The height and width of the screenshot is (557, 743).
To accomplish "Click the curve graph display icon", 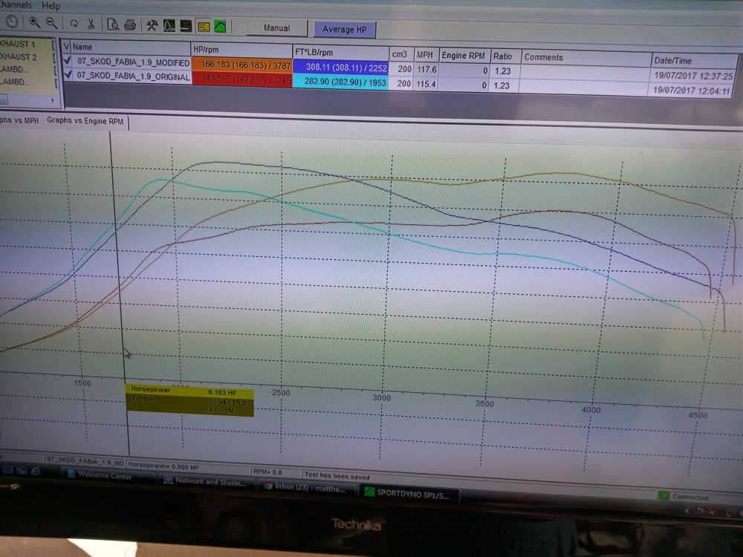I will 169,25.
